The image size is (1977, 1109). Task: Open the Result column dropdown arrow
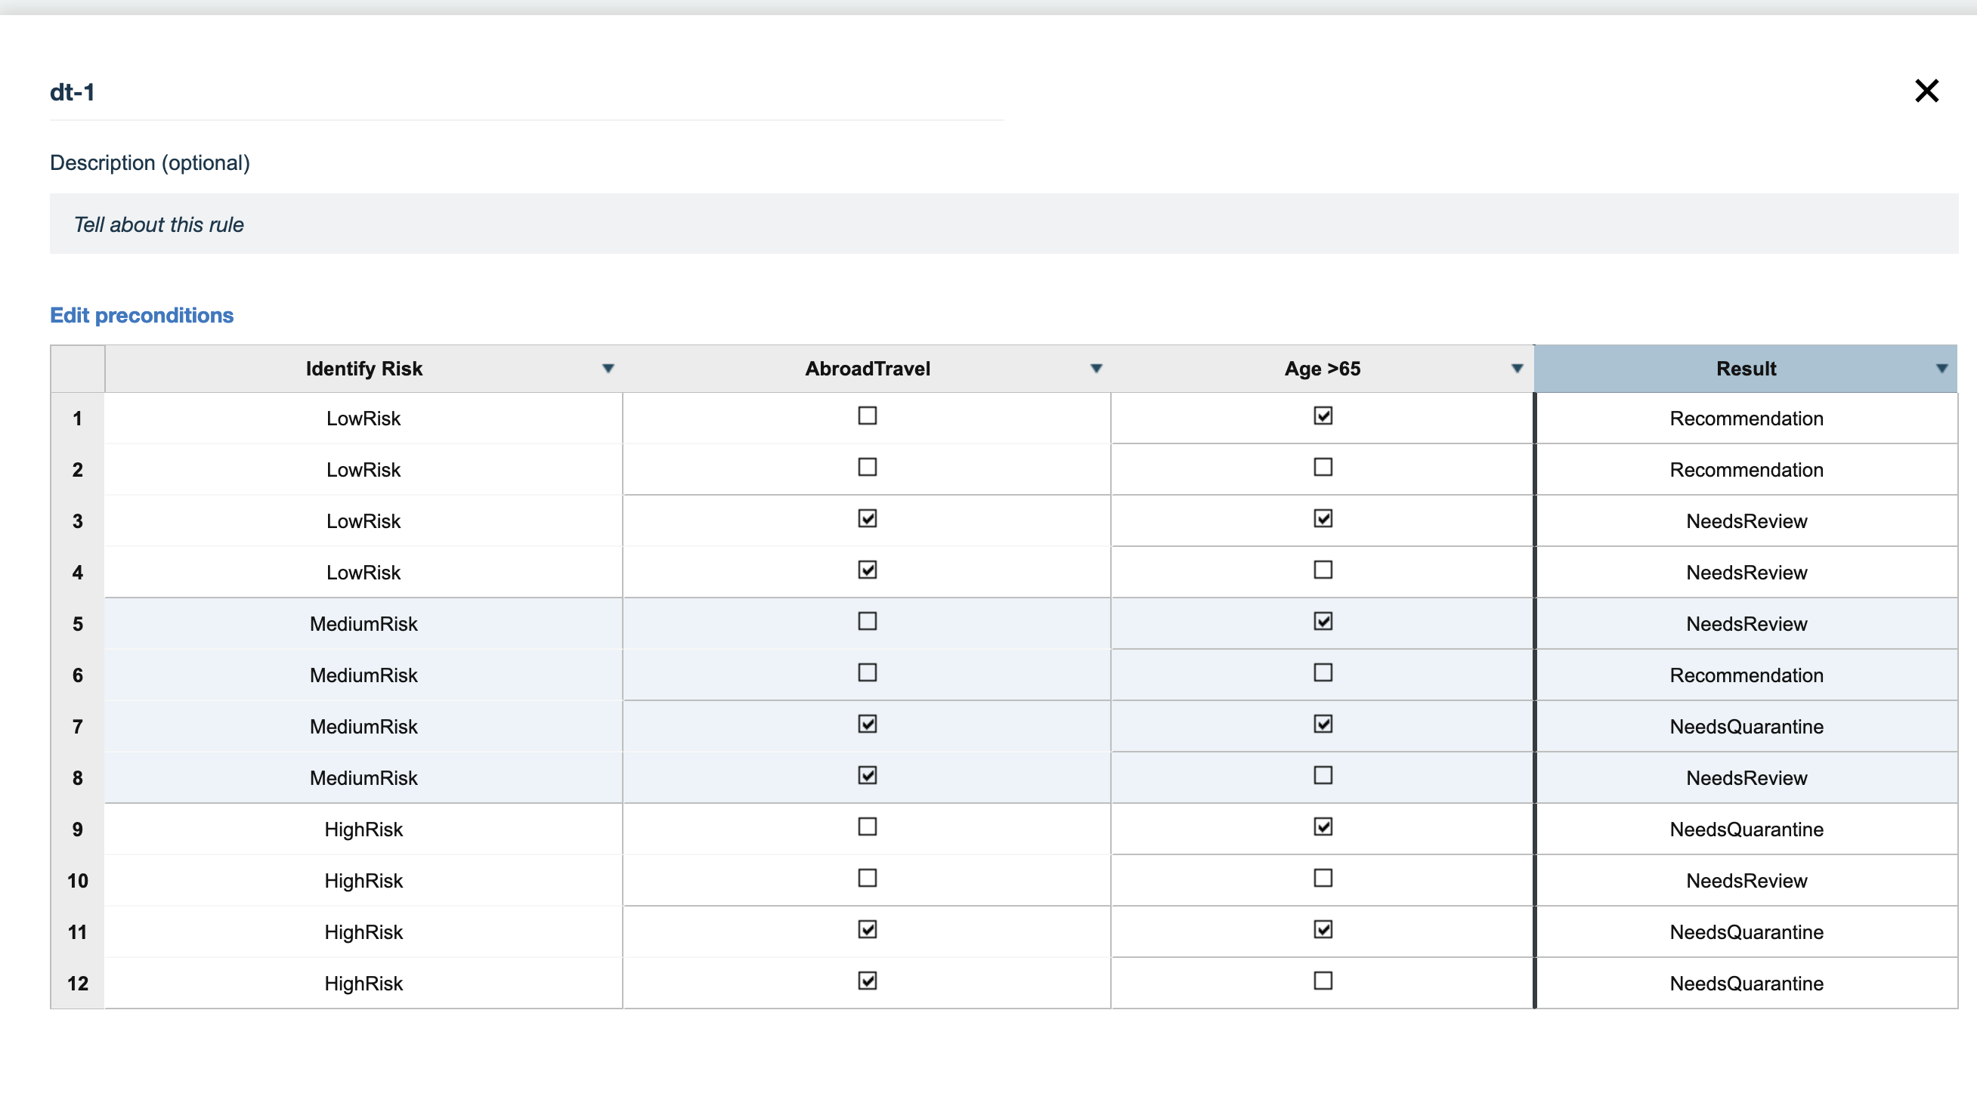(1941, 369)
